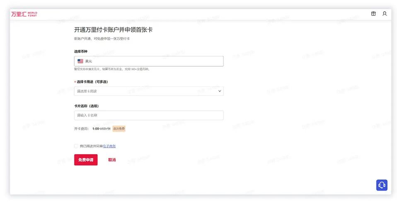Open the 选择币种 美元 currency selector
The image size is (397, 206).
pos(149,61)
